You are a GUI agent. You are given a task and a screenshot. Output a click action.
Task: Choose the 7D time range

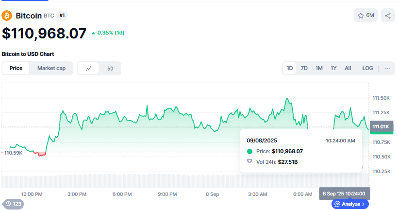304,68
